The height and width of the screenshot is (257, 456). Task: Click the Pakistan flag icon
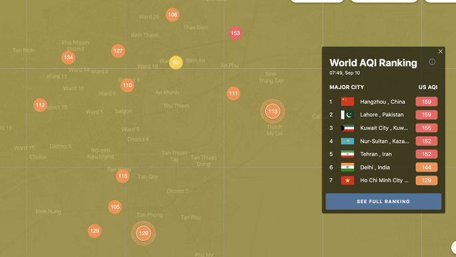347,115
